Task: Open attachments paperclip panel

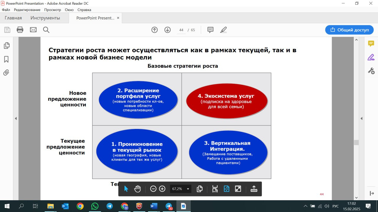Action: pos(6,72)
